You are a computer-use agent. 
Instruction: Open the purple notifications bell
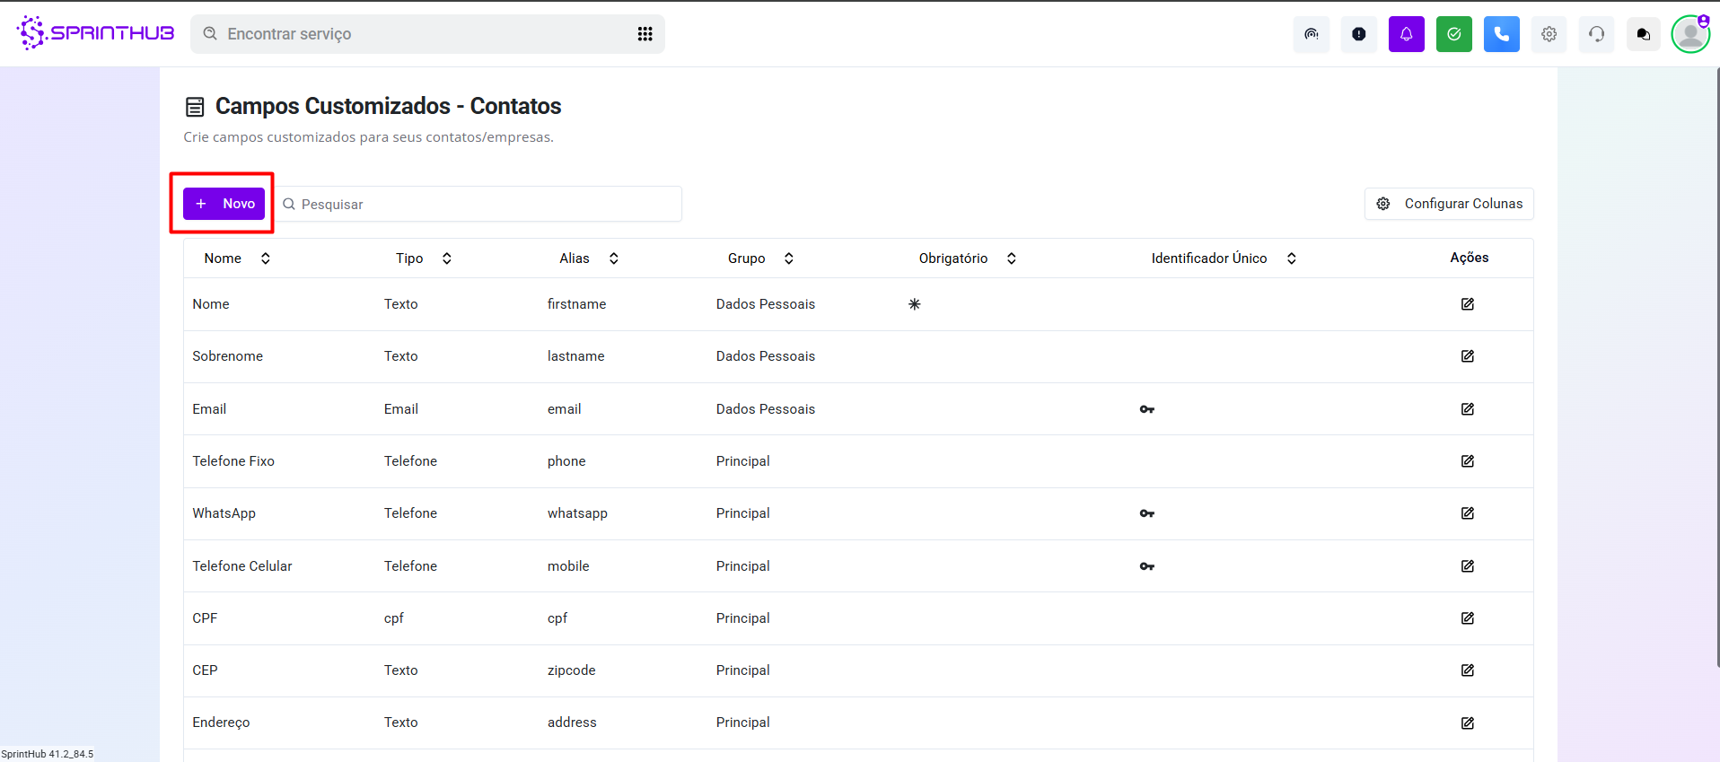(1406, 34)
